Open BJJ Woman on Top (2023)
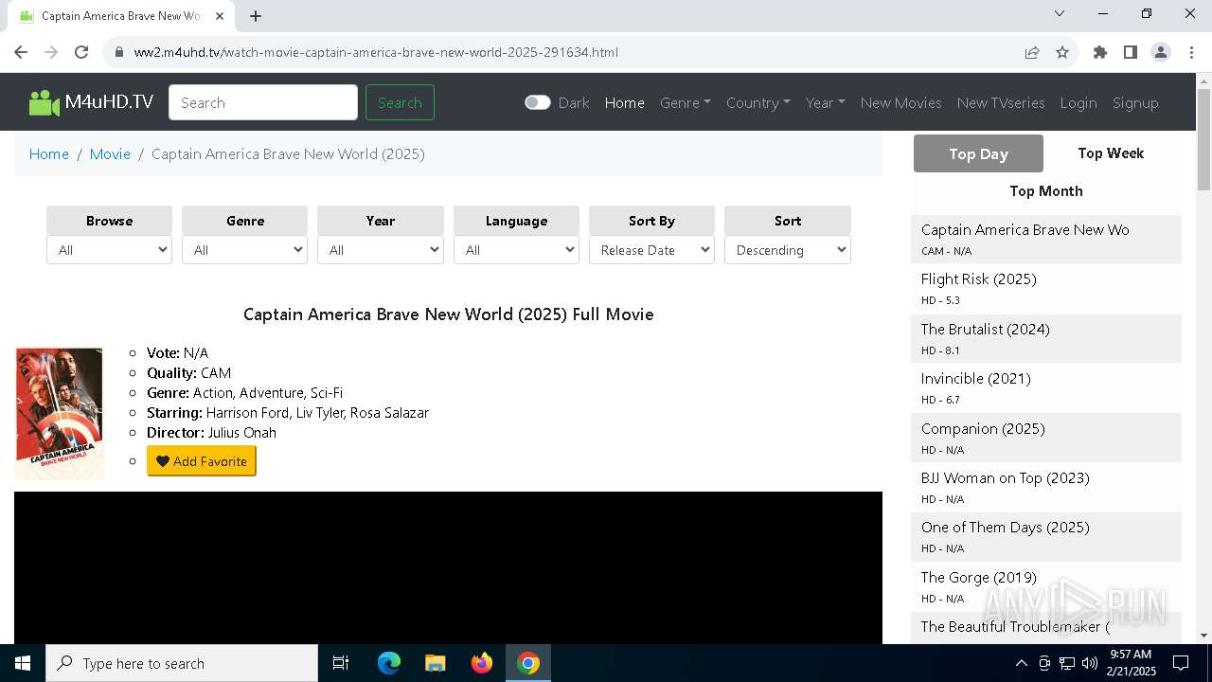 (x=1006, y=477)
